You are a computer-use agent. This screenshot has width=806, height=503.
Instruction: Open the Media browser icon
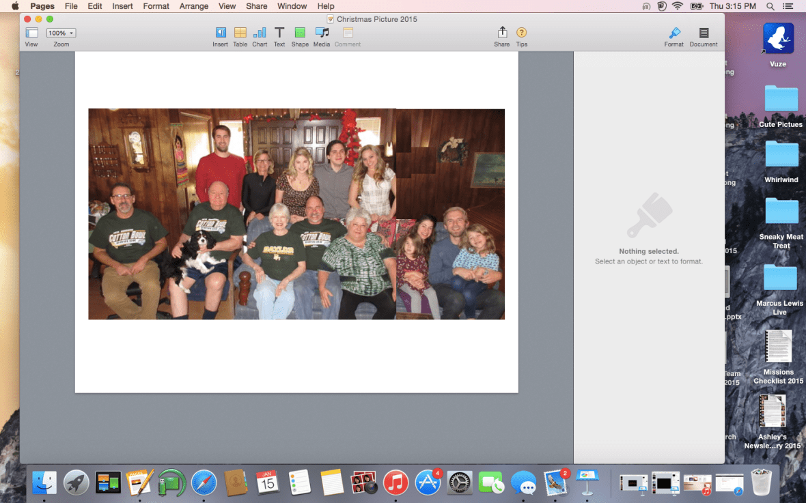[322, 33]
